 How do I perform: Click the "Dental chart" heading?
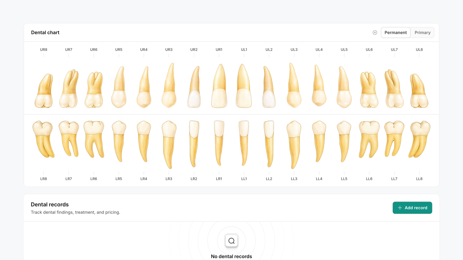(45, 33)
